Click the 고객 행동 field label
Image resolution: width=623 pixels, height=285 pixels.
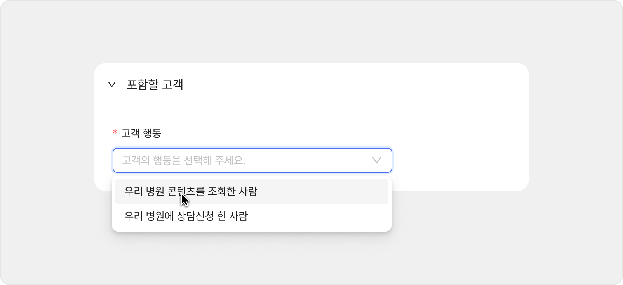141,133
